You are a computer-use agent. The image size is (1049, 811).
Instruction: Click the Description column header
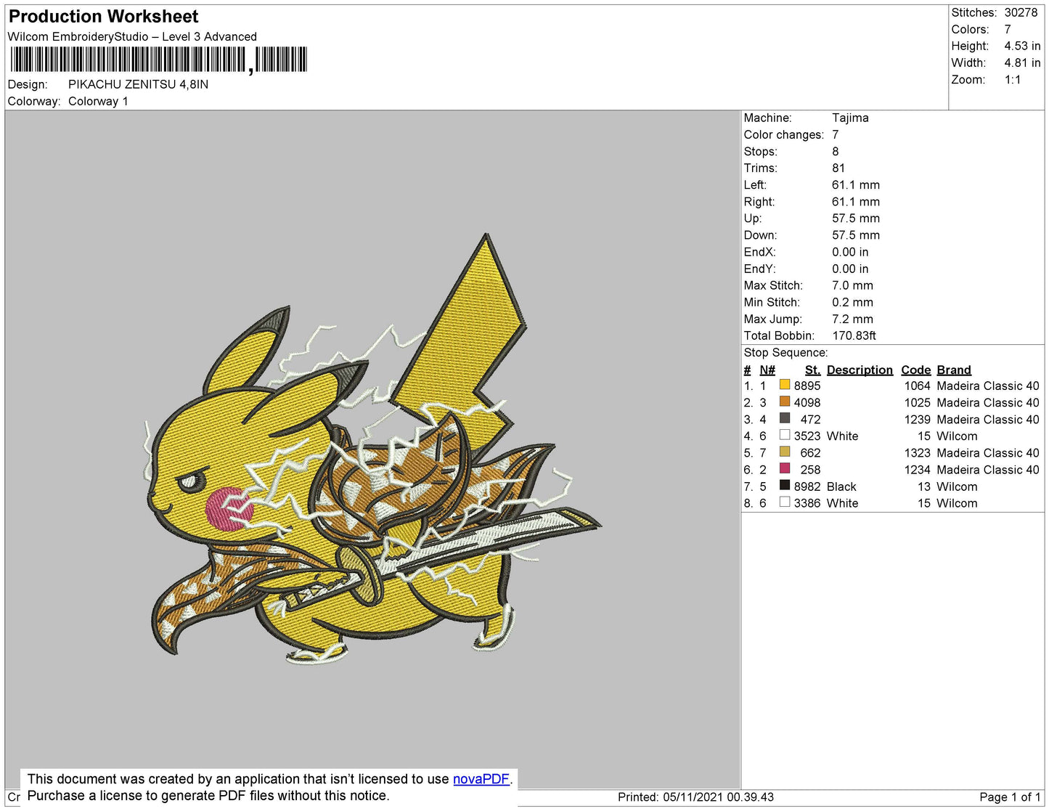[860, 370]
